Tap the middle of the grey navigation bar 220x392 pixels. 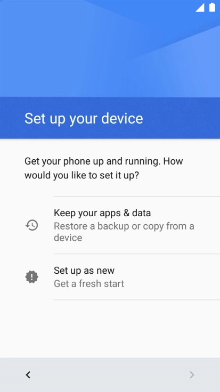pos(110,375)
